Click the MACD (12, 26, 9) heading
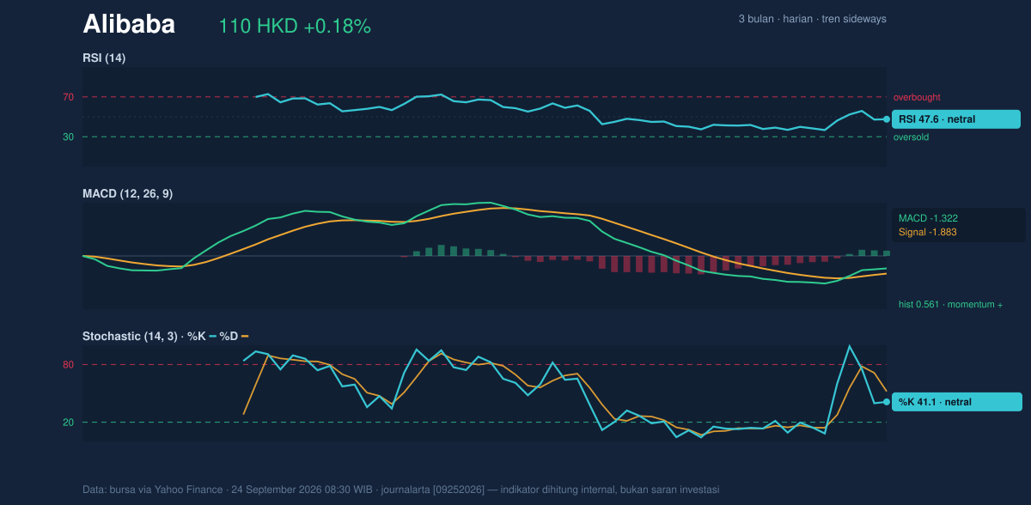Viewport: 1031px width, 505px height. click(127, 194)
